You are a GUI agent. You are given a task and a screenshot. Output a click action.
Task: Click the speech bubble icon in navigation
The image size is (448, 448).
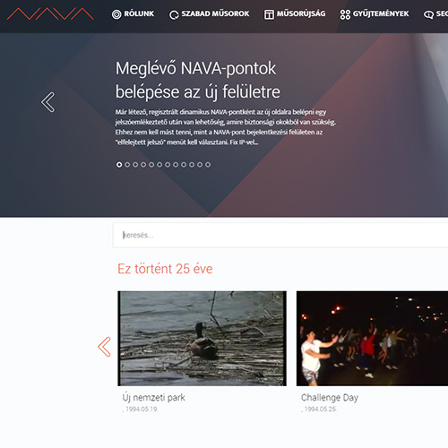(428, 14)
